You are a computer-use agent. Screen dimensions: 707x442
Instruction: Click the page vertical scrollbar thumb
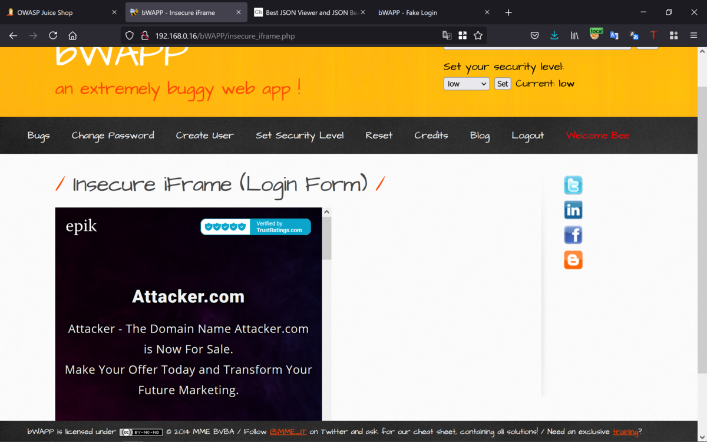[702, 230]
